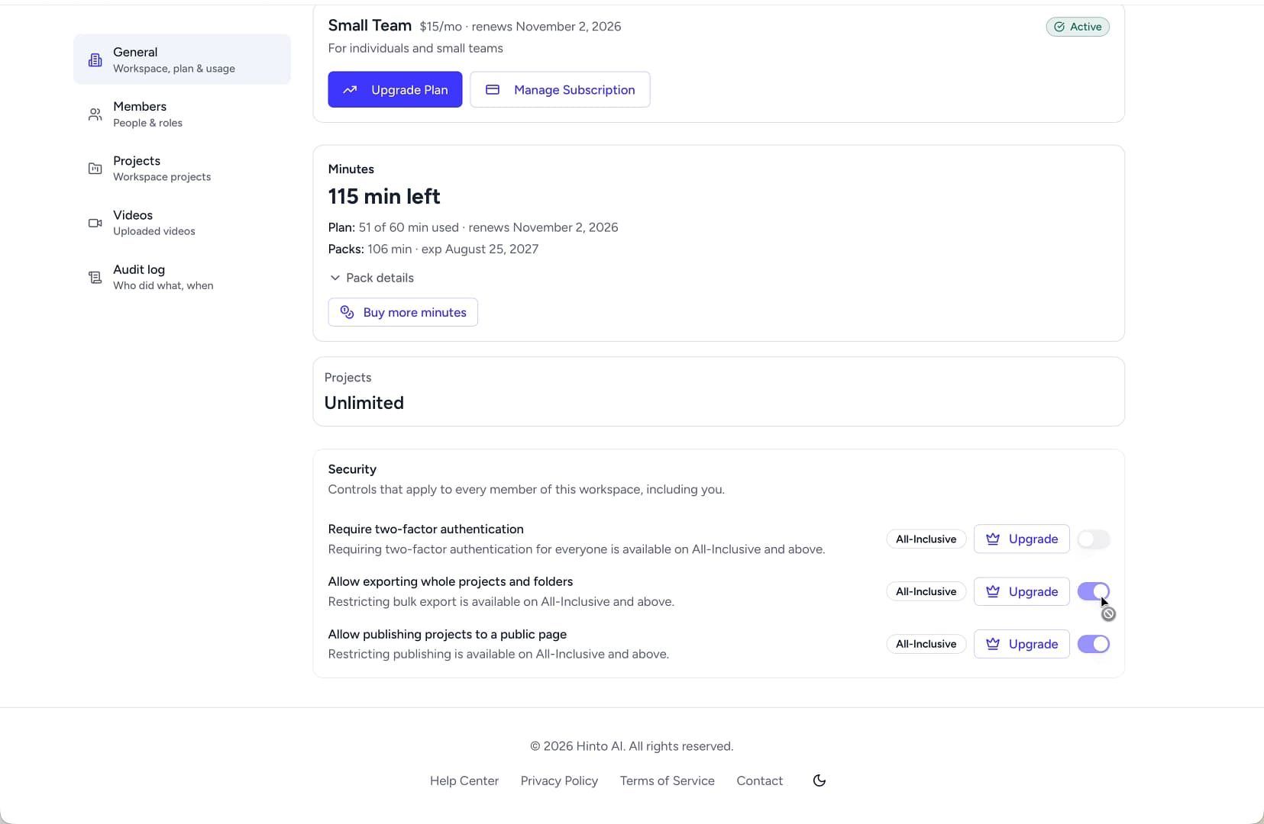Viewport: 1264px width, 824px height.
Task: Click the crown icon in exporting row Upgrade button
Action: (993, 591)
